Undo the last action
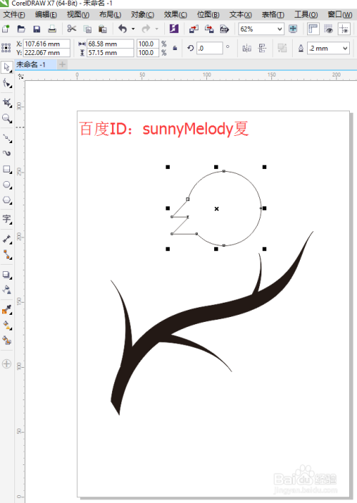Viewport: 357px width, 503px height. coord(122,29)
